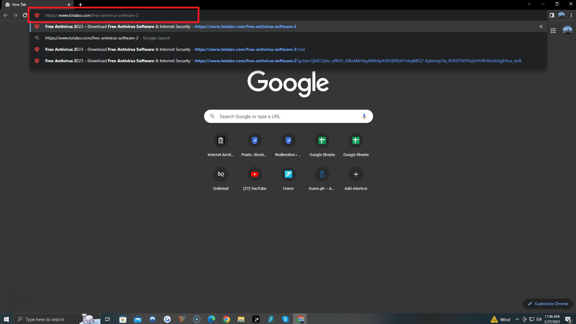576x324 pixels.
Task: Click the Customize Chrome button
Action: click(x=548, y=304)
